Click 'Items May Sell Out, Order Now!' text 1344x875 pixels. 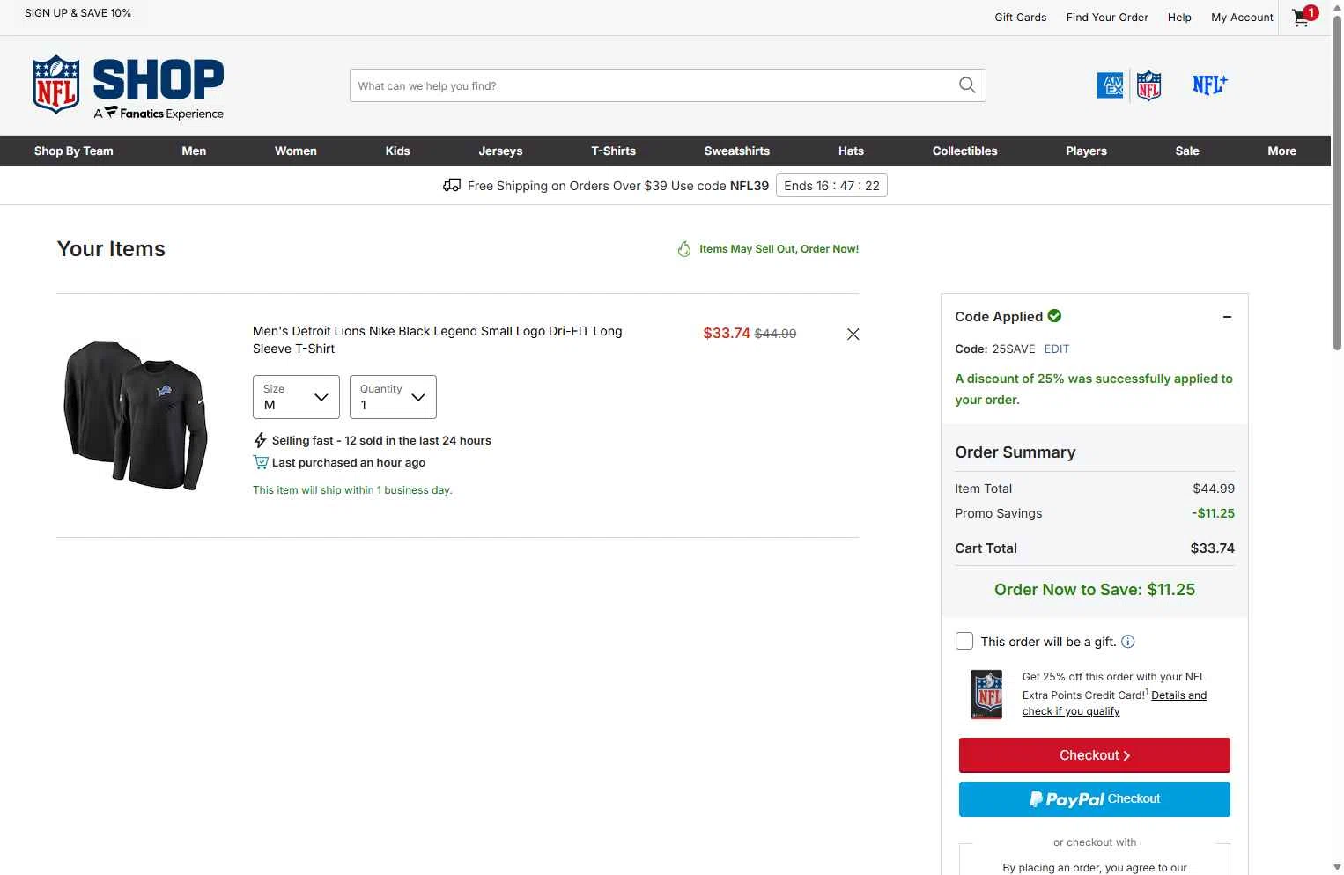coord(779,249)
